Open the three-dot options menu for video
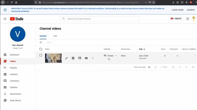Viewport: 197px width, 110px height. coord(93,58)
